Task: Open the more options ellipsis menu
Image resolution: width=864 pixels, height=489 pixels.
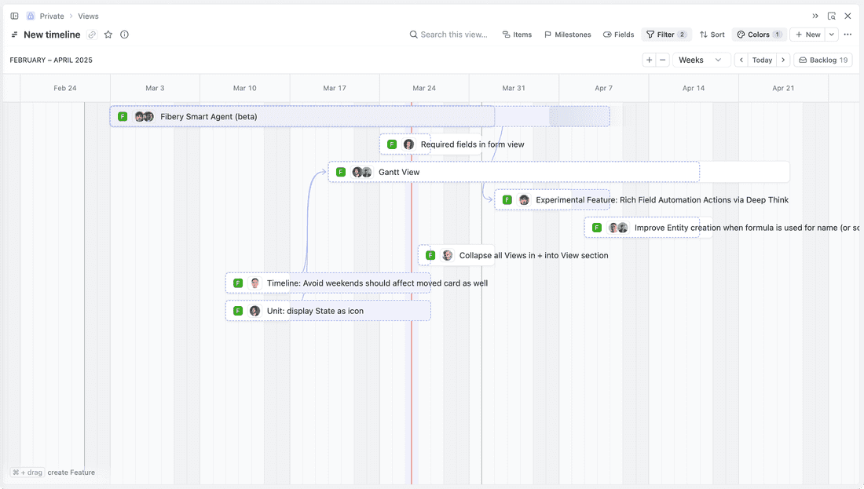Action: coord(848,34)
